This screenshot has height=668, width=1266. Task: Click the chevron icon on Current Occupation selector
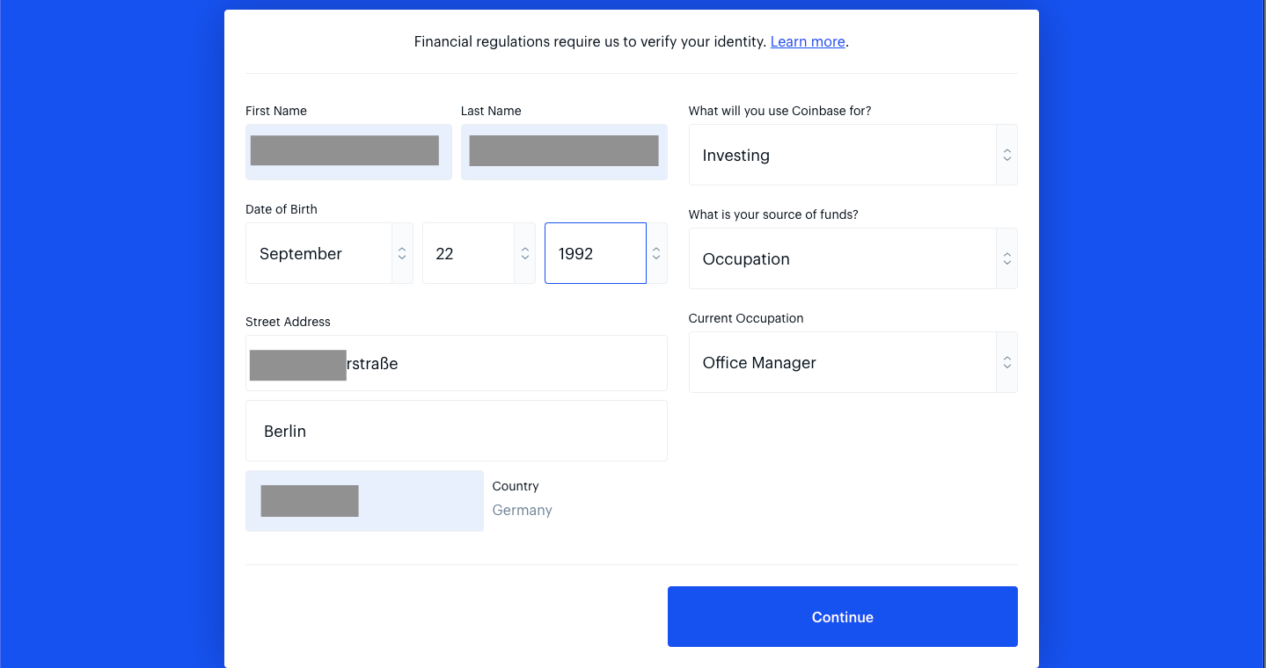tap(1007, 362)
